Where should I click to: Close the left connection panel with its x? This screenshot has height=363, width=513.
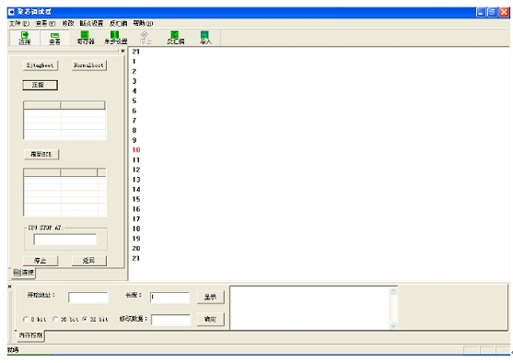pyautogui.click(x=122, y=51)
